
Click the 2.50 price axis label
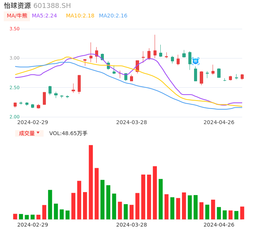click(14, 88)
